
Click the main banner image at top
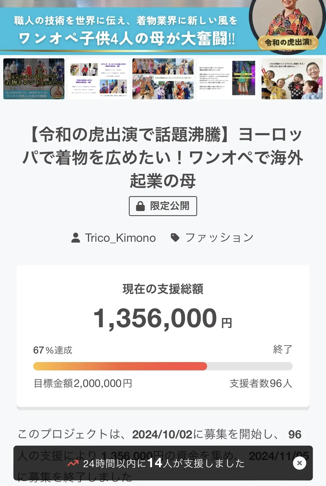pyautogui.click(x=124, y=28)
